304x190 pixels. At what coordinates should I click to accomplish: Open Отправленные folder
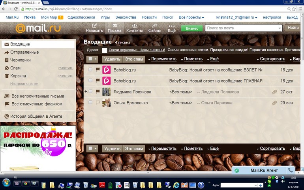pos(24,52)
